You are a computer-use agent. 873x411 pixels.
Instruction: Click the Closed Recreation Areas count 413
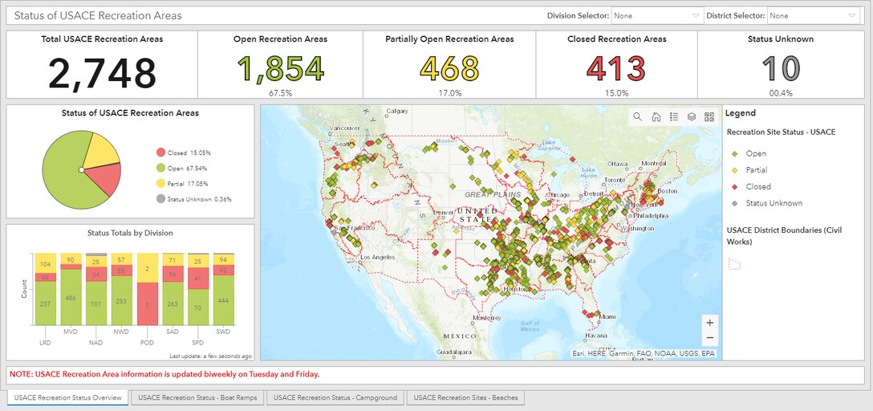(616, 70)
